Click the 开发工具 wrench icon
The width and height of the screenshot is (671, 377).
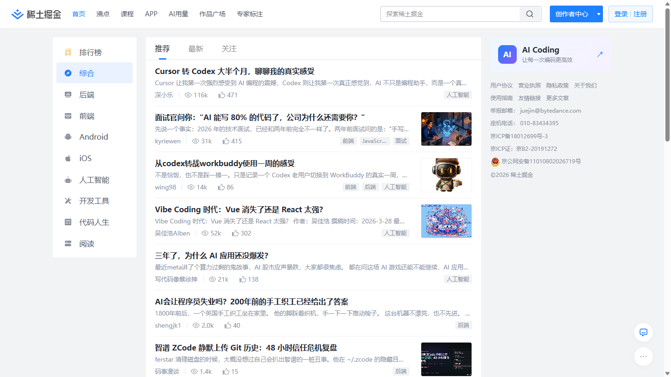(x=68, y=201)
